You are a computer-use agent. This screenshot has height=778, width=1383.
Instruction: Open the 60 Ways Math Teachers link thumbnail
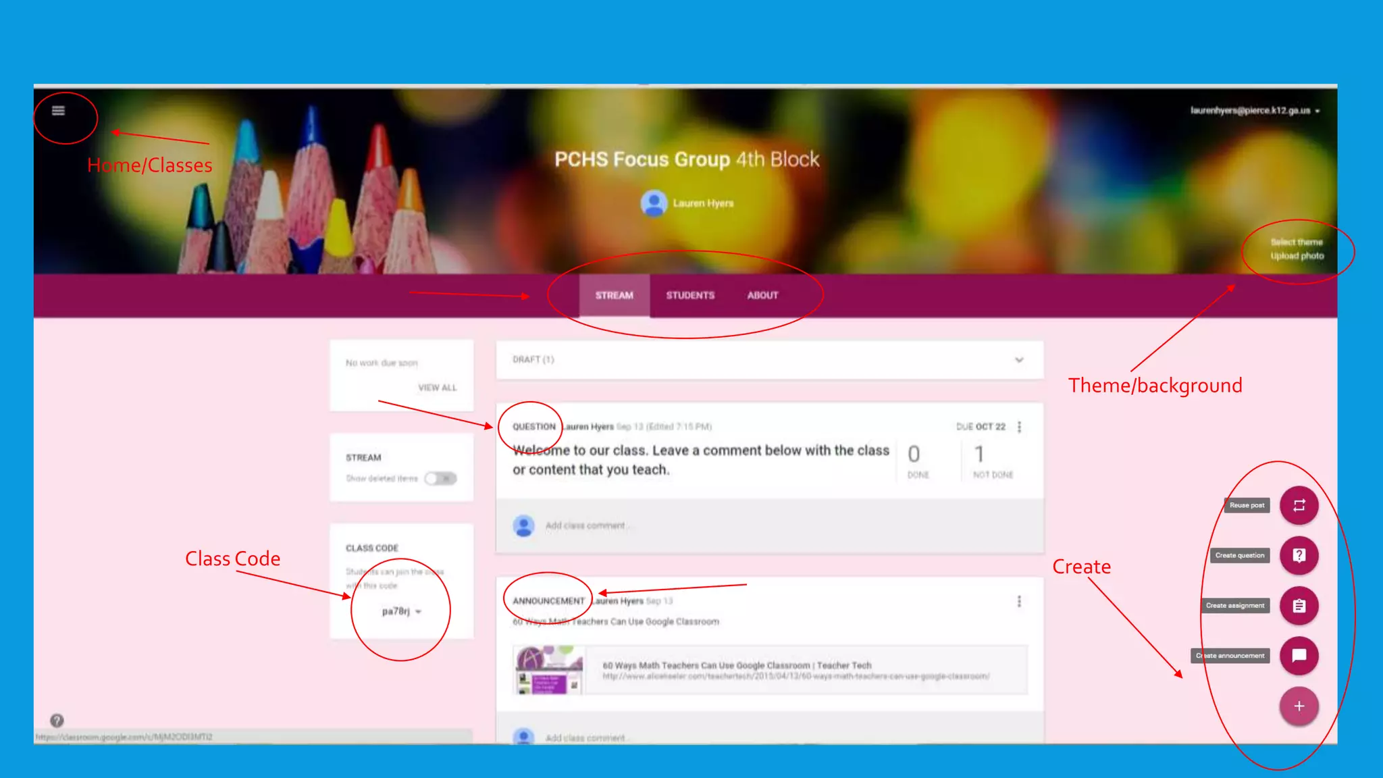548,670
